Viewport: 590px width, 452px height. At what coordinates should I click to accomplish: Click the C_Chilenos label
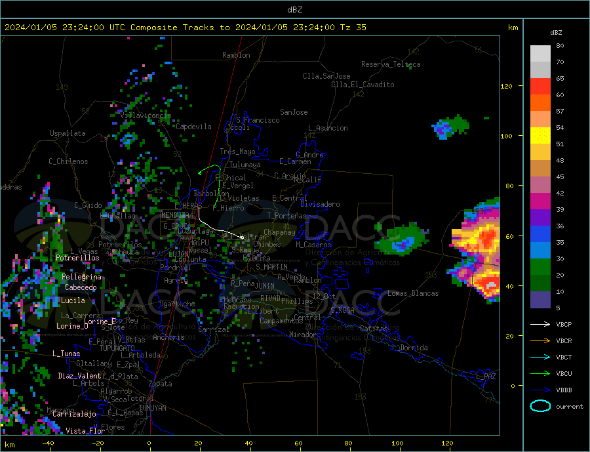pyautogui.click(x=68, y=161)
